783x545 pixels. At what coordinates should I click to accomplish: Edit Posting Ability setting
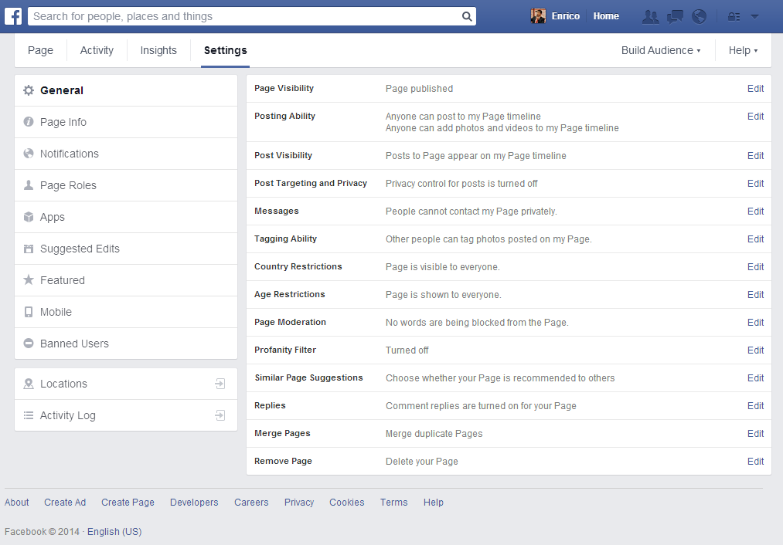click(755, 117)
